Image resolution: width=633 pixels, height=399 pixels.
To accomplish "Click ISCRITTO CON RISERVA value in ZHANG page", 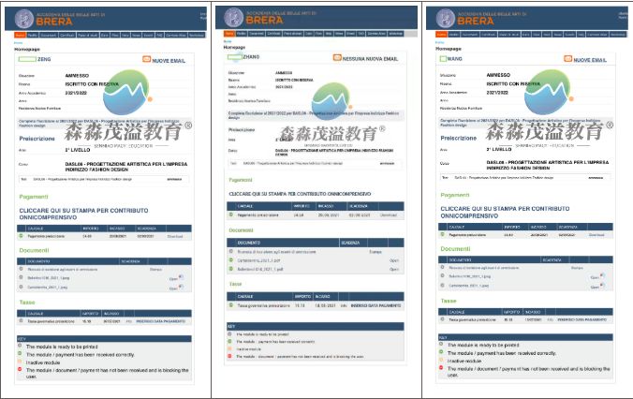I will click(294, 80).
